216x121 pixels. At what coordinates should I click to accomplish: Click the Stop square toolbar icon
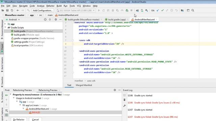click(x=131, y=10)
